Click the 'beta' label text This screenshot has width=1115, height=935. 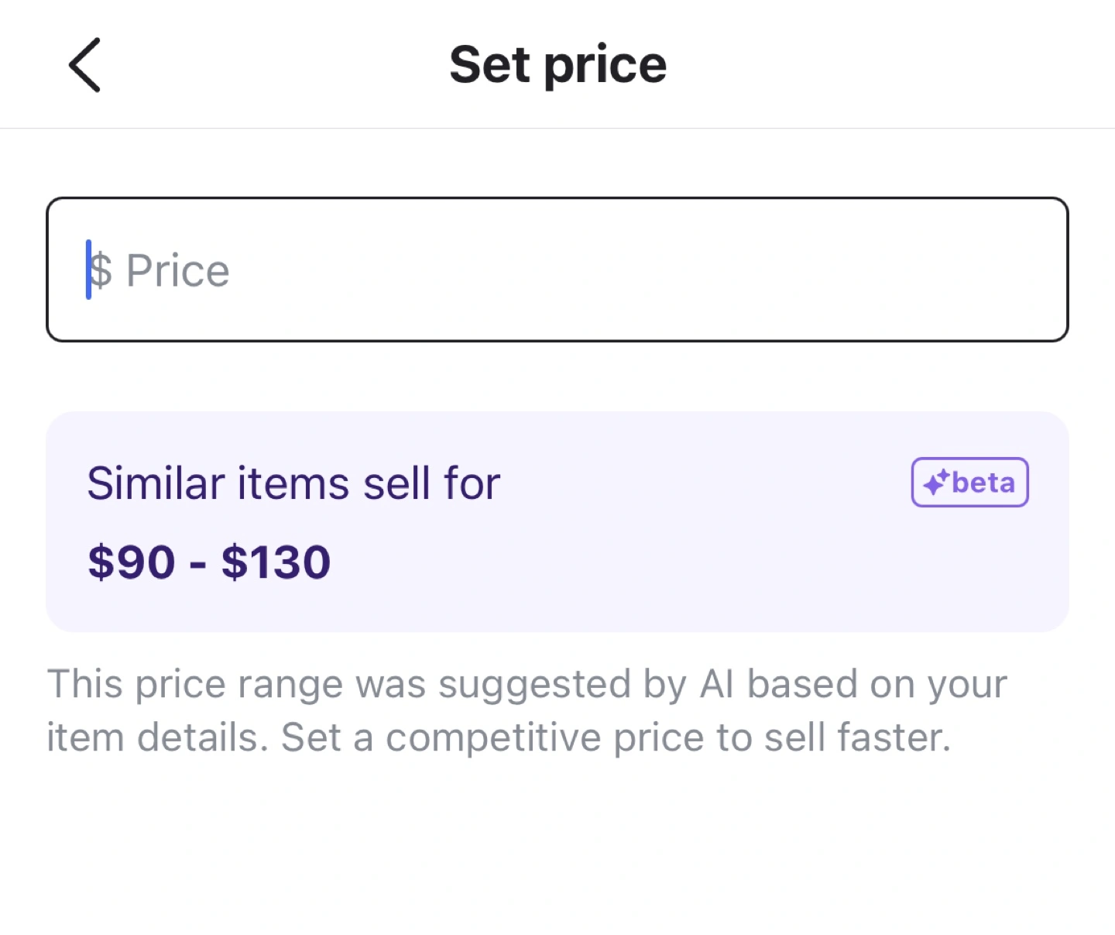point(983,483)
